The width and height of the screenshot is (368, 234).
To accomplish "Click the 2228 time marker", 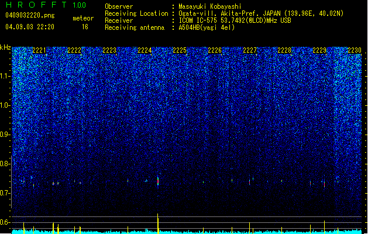I will point(284,50).
